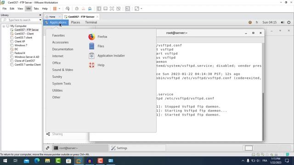Click root@server:~ in bottom window list
This screenshot has height=165, width=294.
80,148
